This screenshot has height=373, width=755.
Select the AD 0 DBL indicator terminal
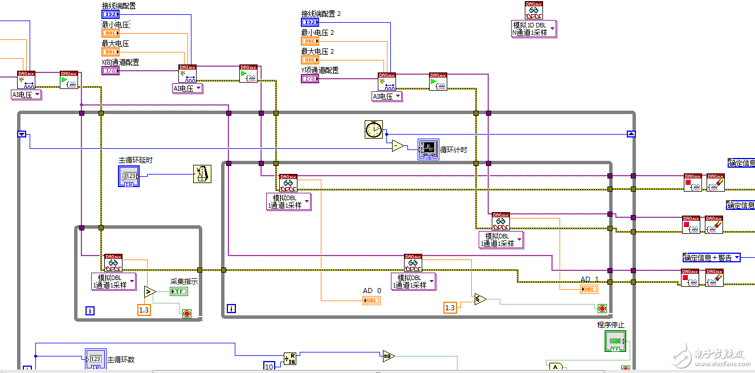(x=371, y=301)
